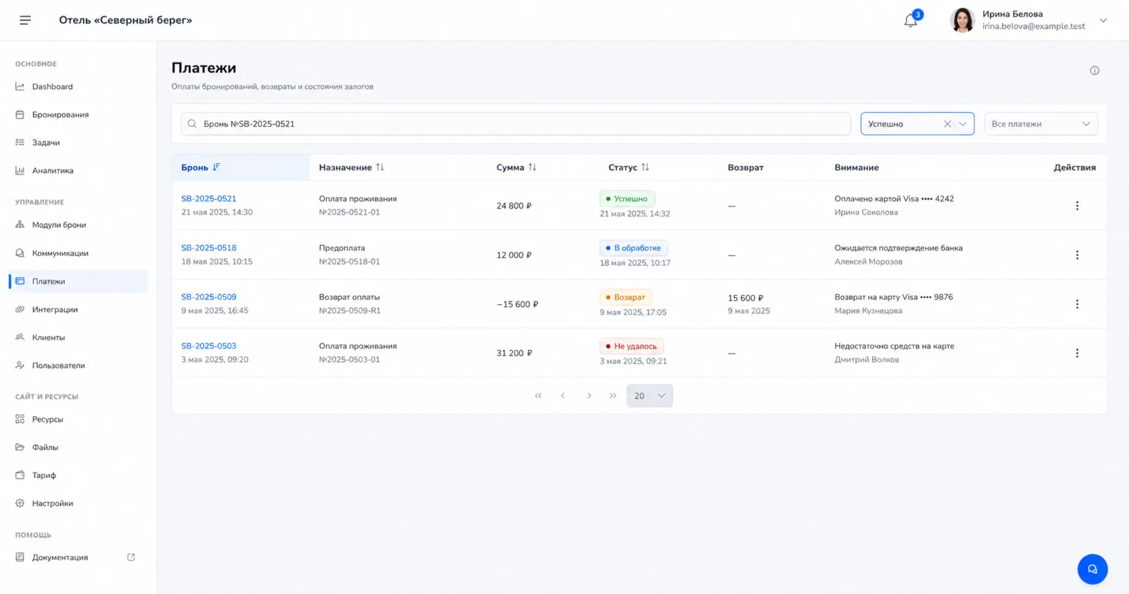Open the Все платежи dropdown
1129x594 pixels.
click(x=1040, y=124)
